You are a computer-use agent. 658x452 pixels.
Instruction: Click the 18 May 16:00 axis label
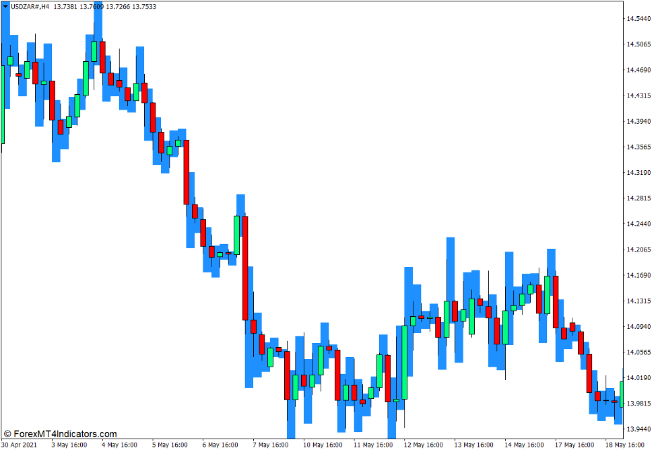pyautogui.click(x=624, y=445)
